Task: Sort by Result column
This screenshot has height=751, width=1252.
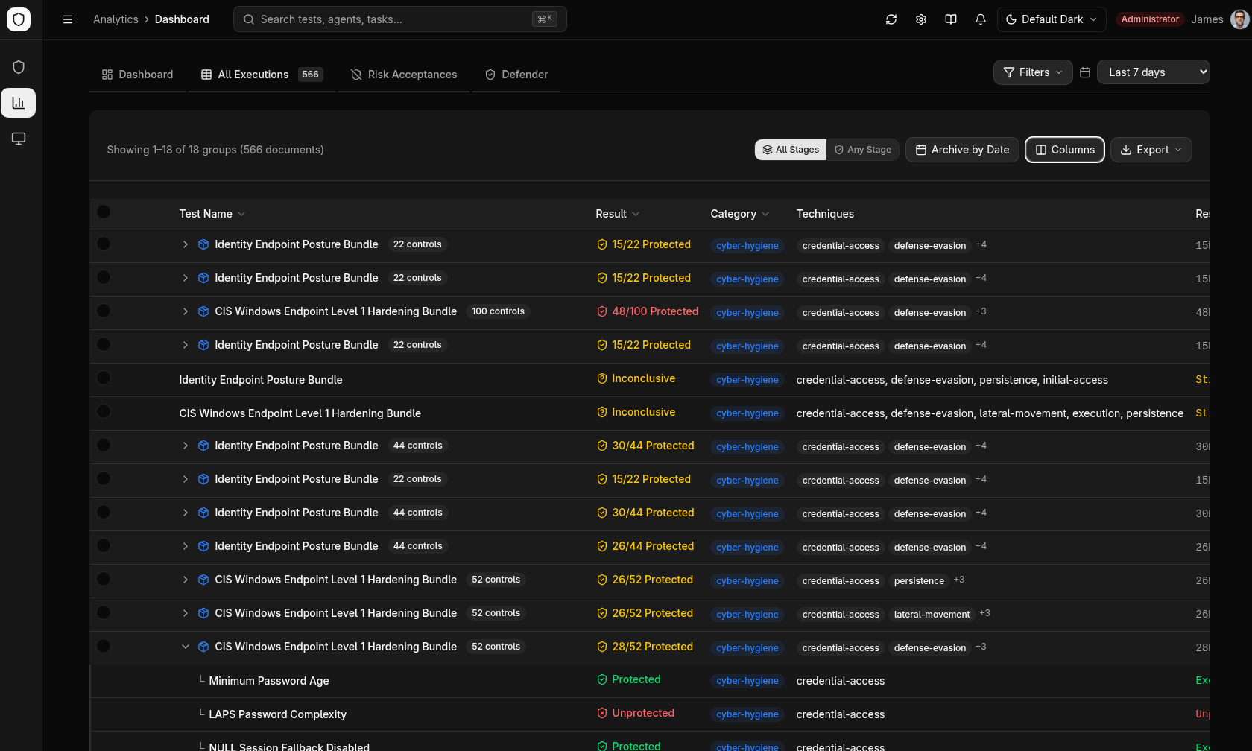Action: [x=618, y=214]
